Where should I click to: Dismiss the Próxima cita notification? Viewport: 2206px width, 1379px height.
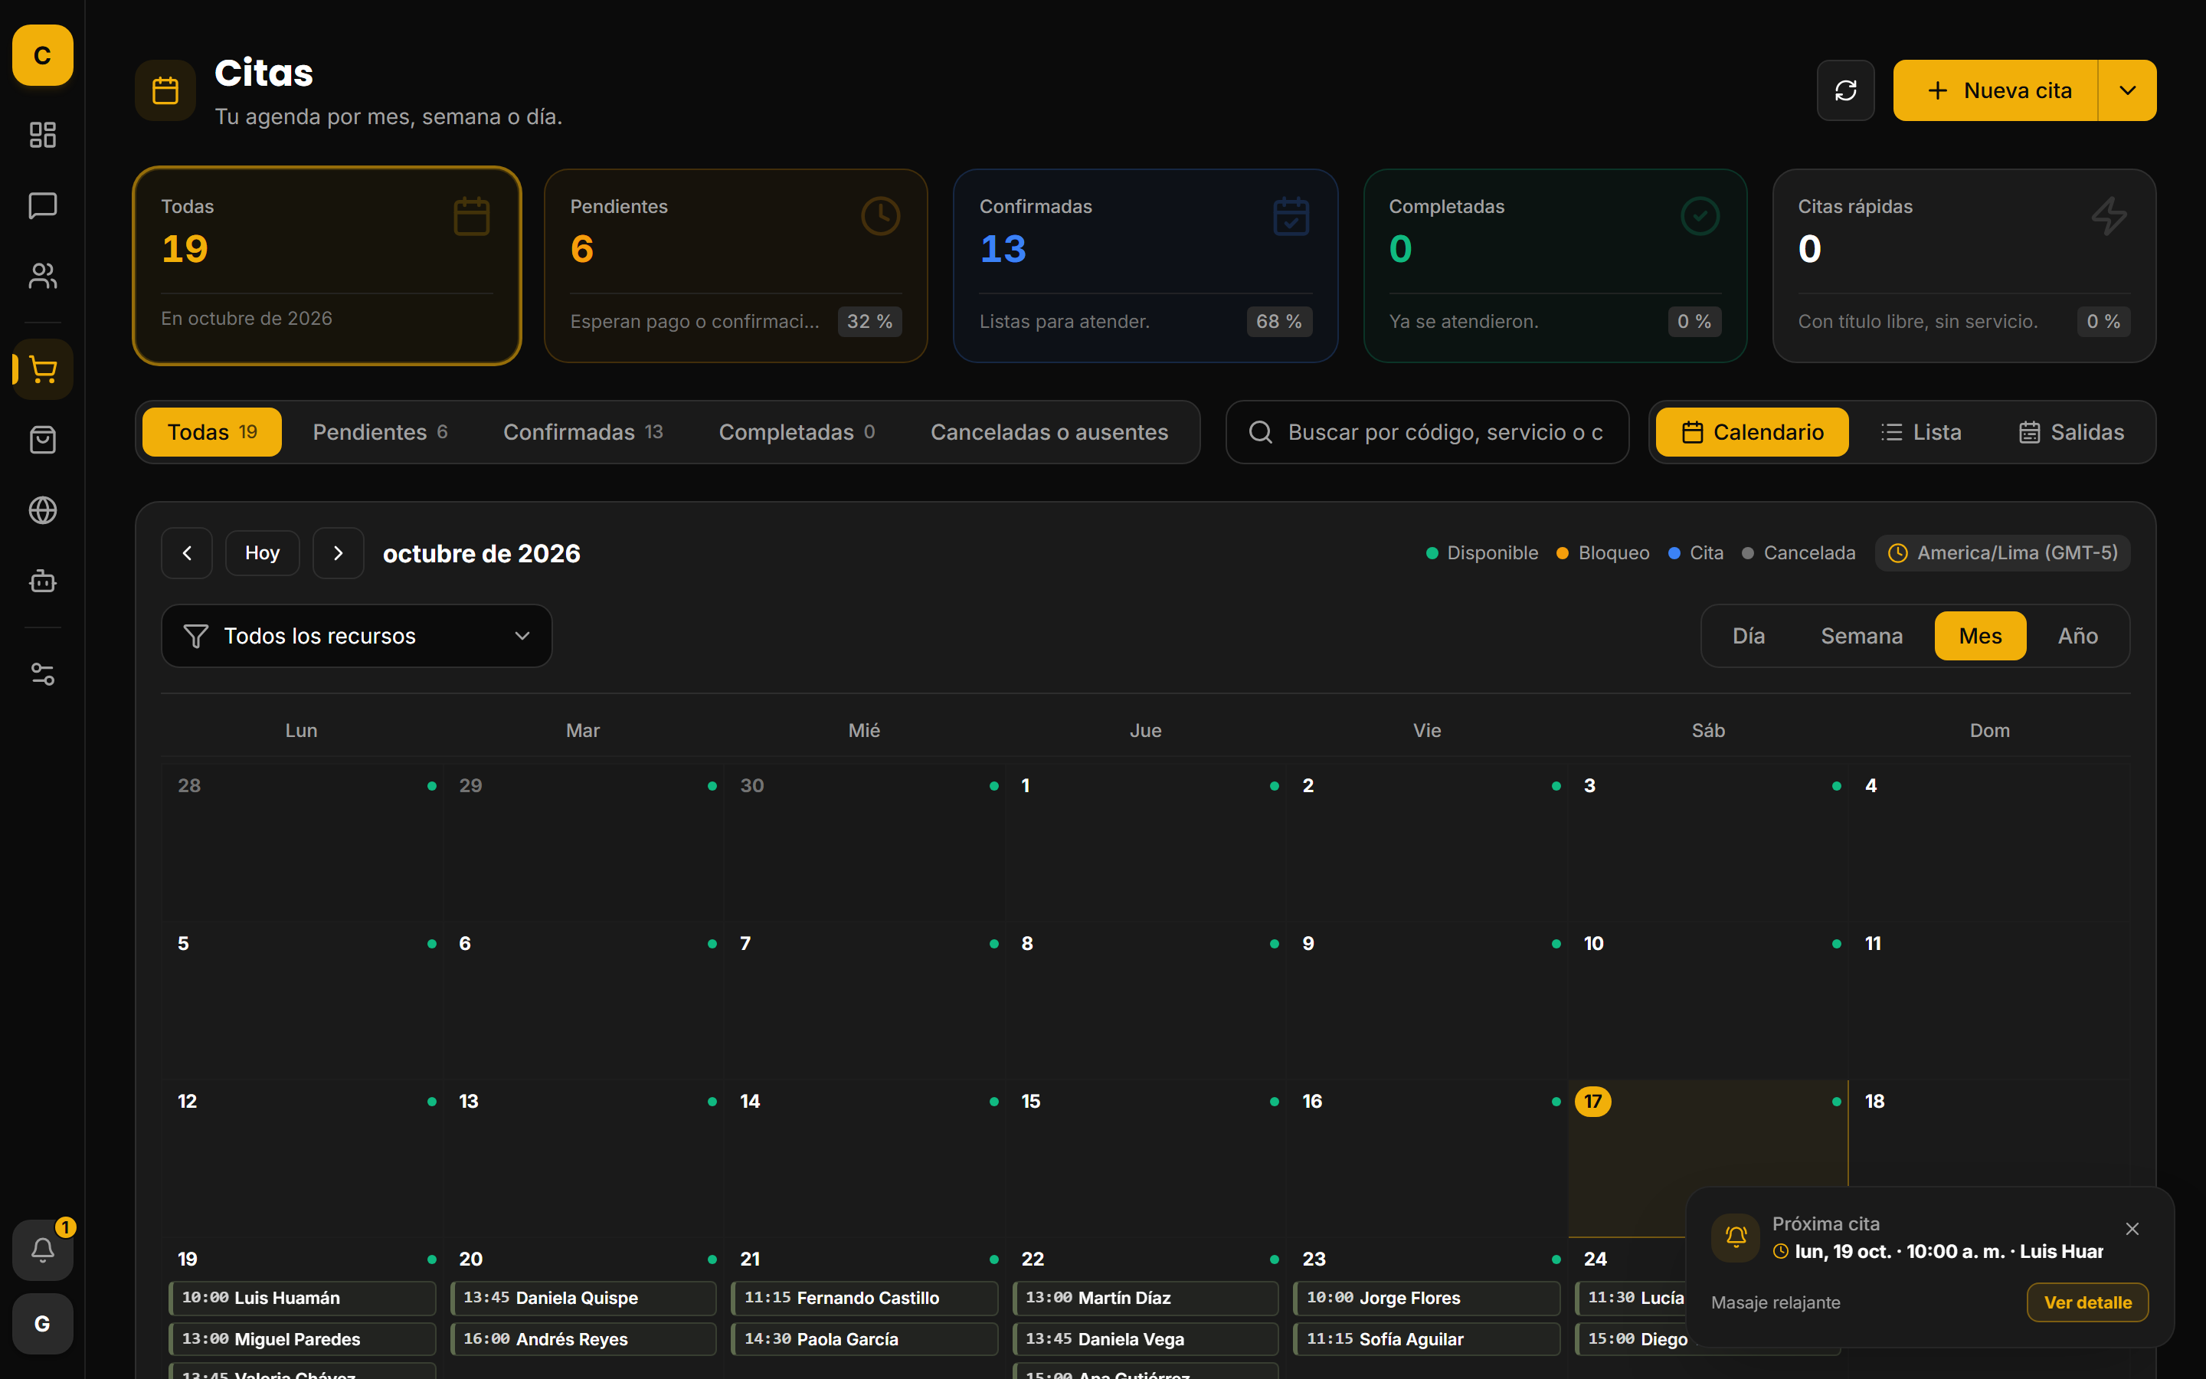coord(2132,1229)
